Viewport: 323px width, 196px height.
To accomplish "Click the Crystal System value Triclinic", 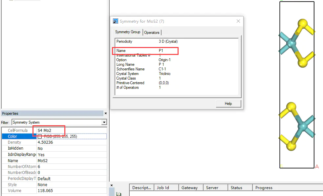I will 164,74.
